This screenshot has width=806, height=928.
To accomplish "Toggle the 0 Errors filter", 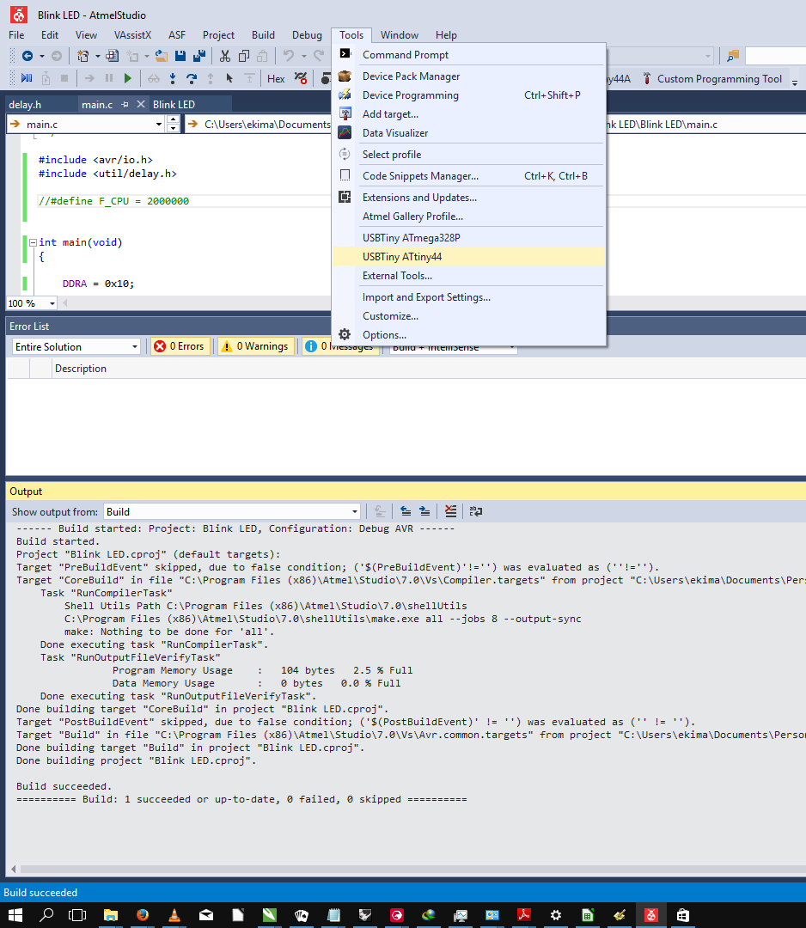I will click(179, 346).
